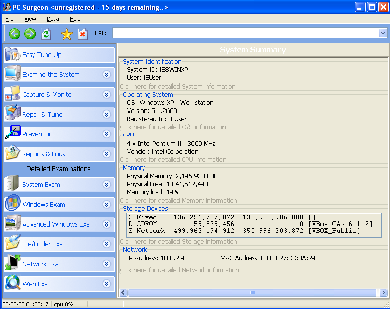This screenshot has width=390, height=309.
Task: Click the Network Exam arrows icon
Action: [x=12, y=262]
